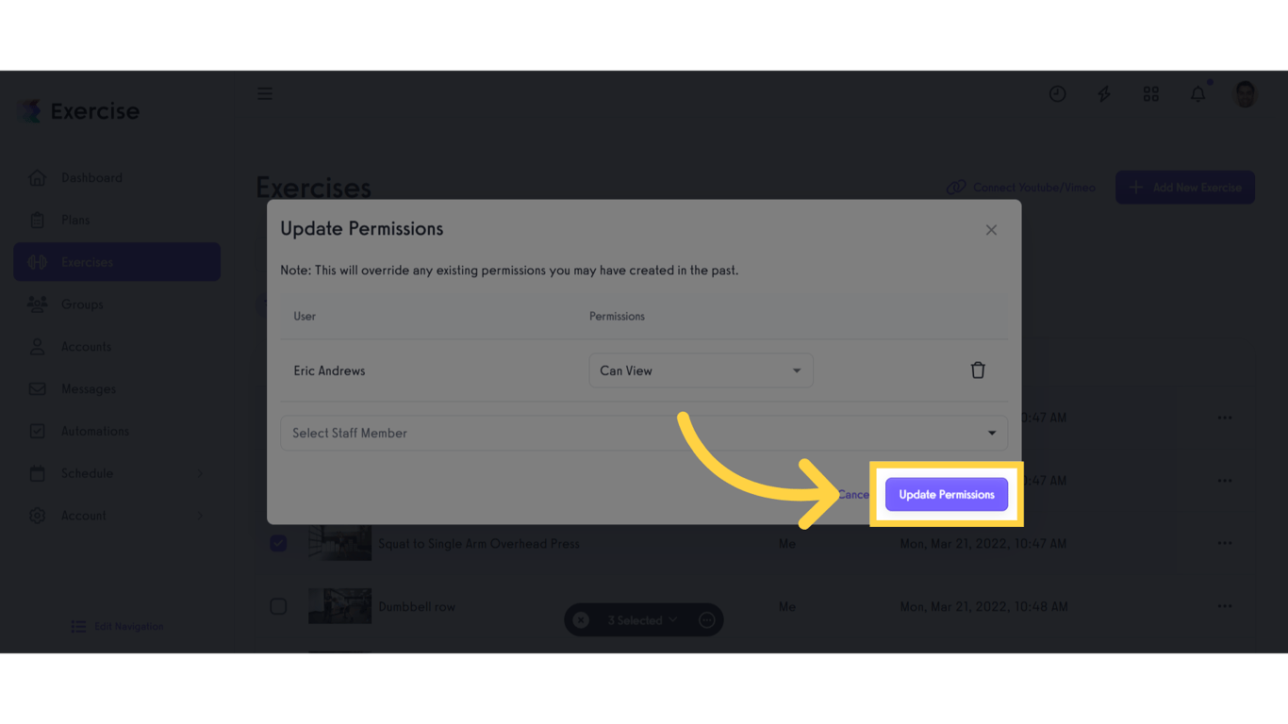Open the Messages envelope icon
This screenshot has height=724, width=1288.
(x=36, y=388)
